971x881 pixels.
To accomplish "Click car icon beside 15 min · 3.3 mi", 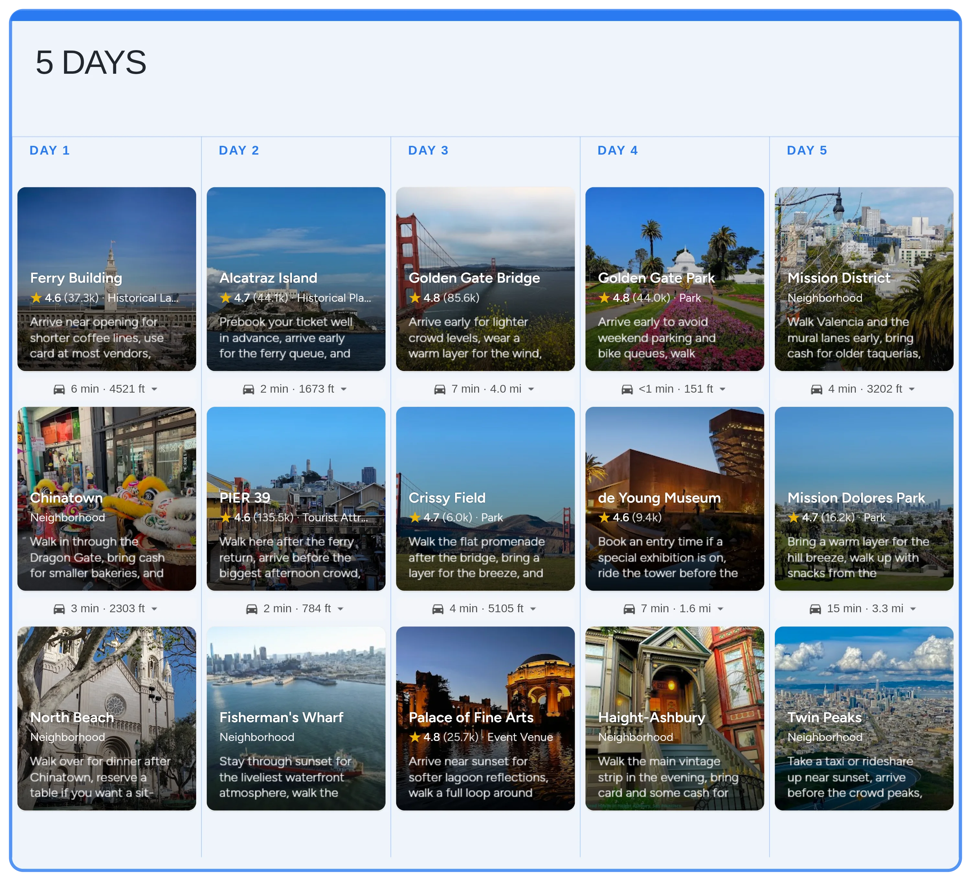I will 815,609.
